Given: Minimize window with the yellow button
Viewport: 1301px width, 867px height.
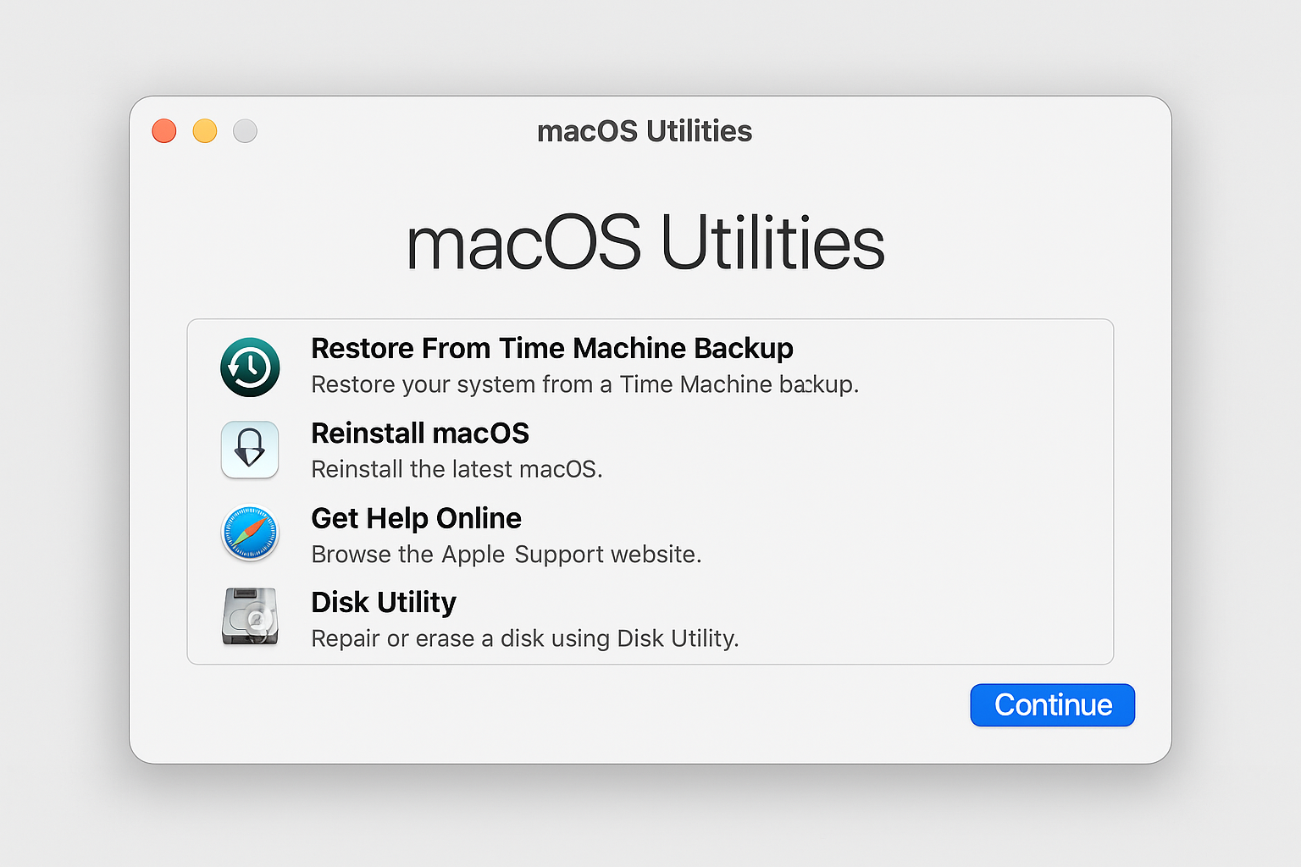Looking at the screenshot, I should (205, 131).
